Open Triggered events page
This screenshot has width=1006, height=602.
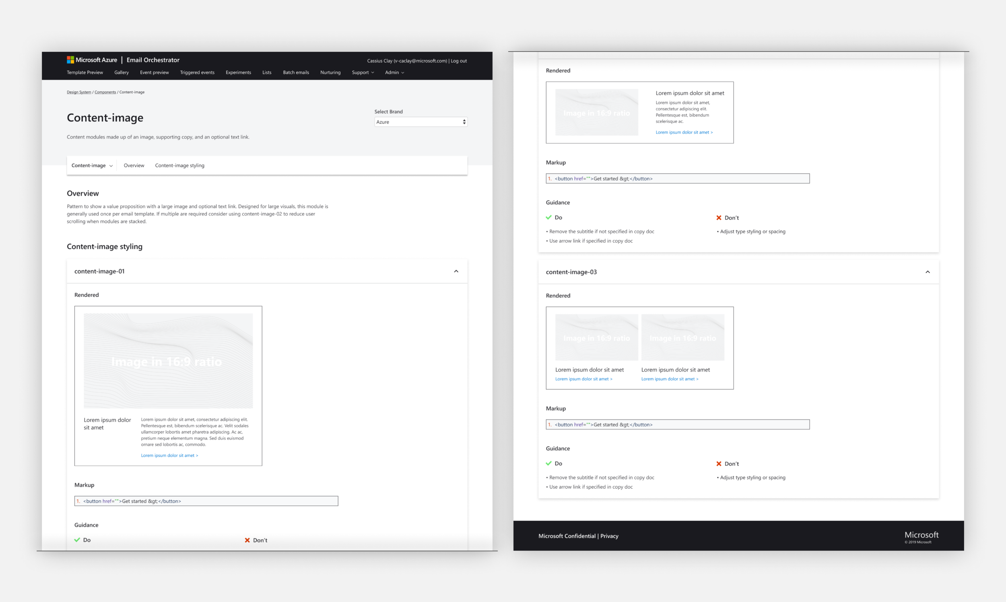coord(197,72)
